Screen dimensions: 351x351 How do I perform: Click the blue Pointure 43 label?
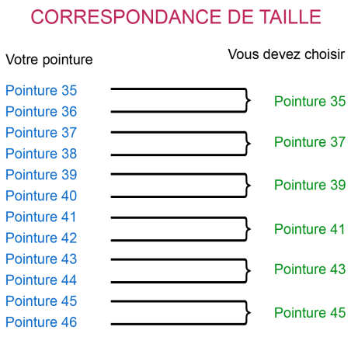(41, 259)
